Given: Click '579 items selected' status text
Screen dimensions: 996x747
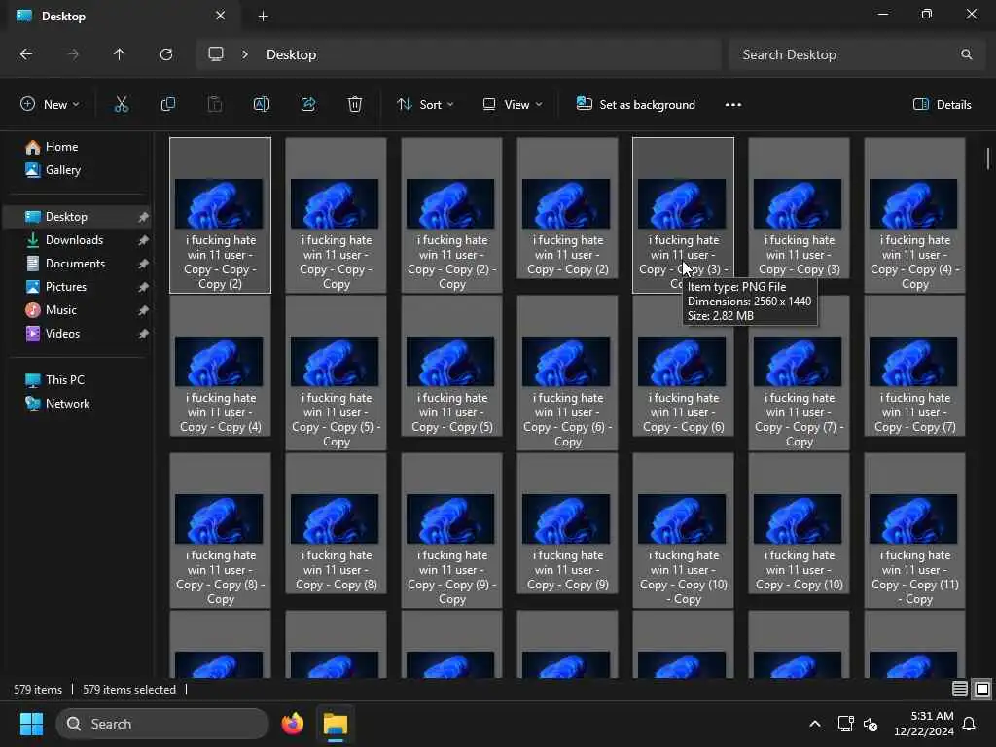Looking at the screenshot, I should pyautogui.click(x=129, y=690).
